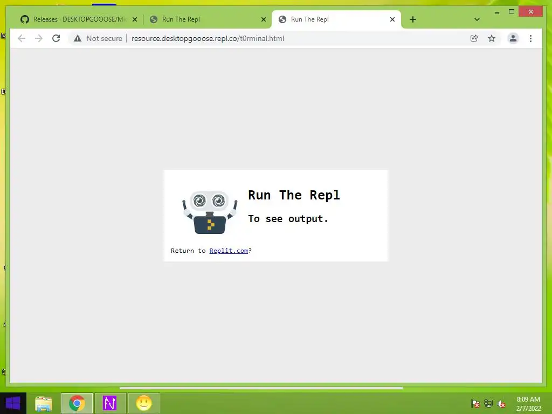Open the Chrome profile avatar
The image size is (552, 414).
(x=513, y=38)
